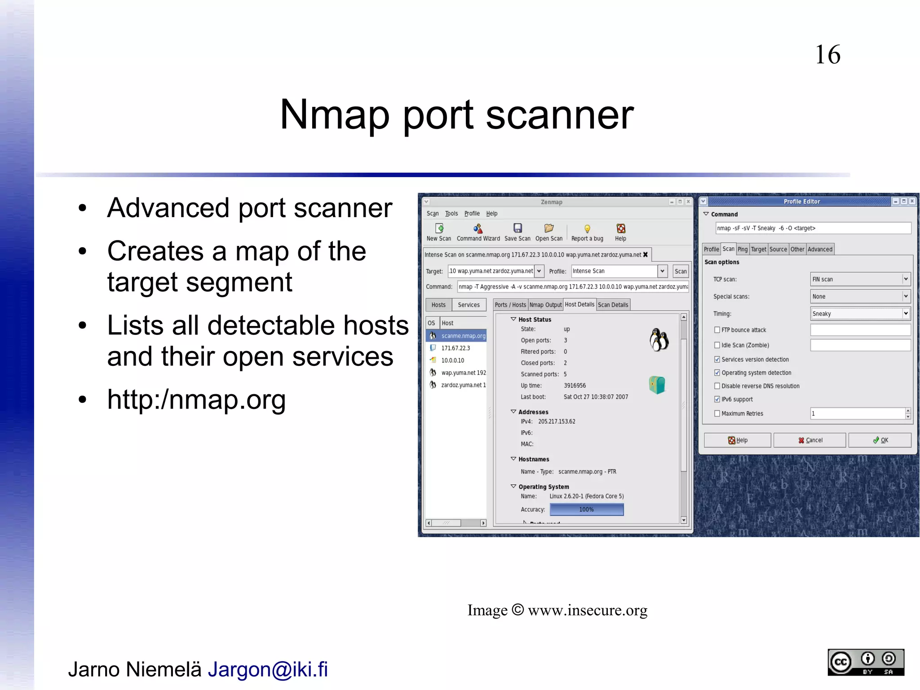Screen dimensions: 920x690
Task: Click the Maximum Retries stepper arrows
Action: coord(908,414)
